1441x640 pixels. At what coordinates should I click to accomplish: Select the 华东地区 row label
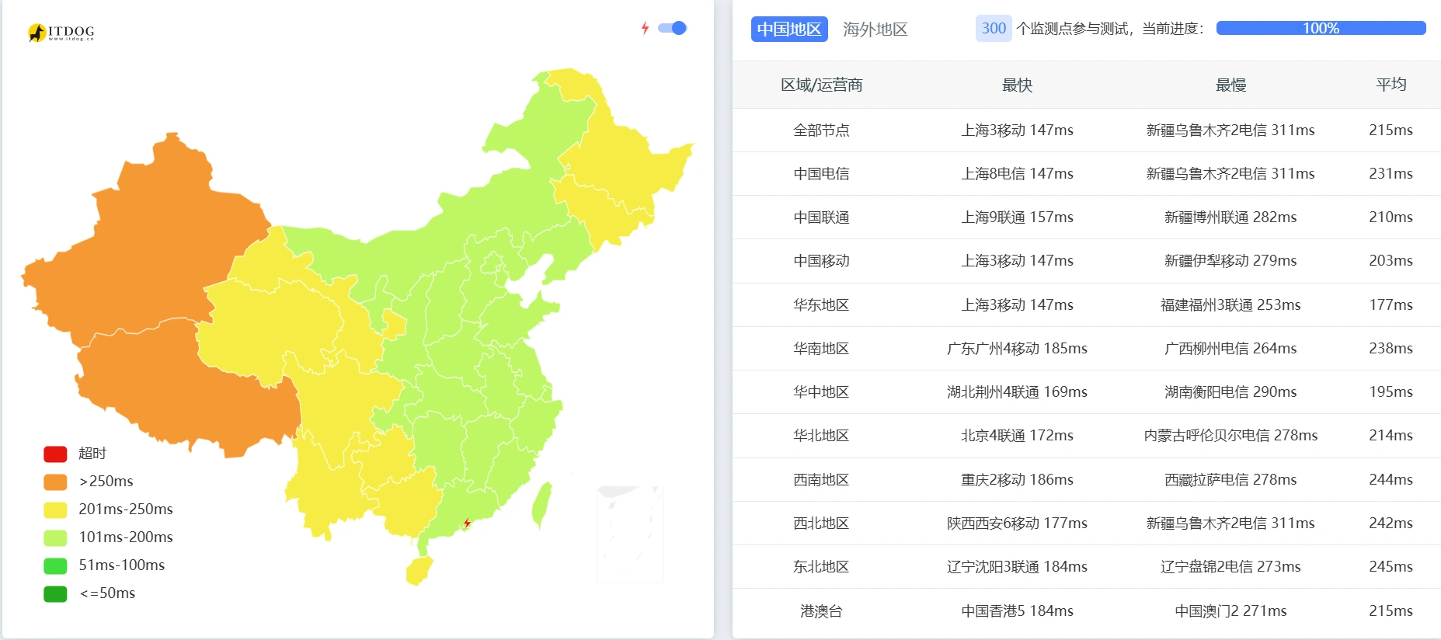point(821,305)
